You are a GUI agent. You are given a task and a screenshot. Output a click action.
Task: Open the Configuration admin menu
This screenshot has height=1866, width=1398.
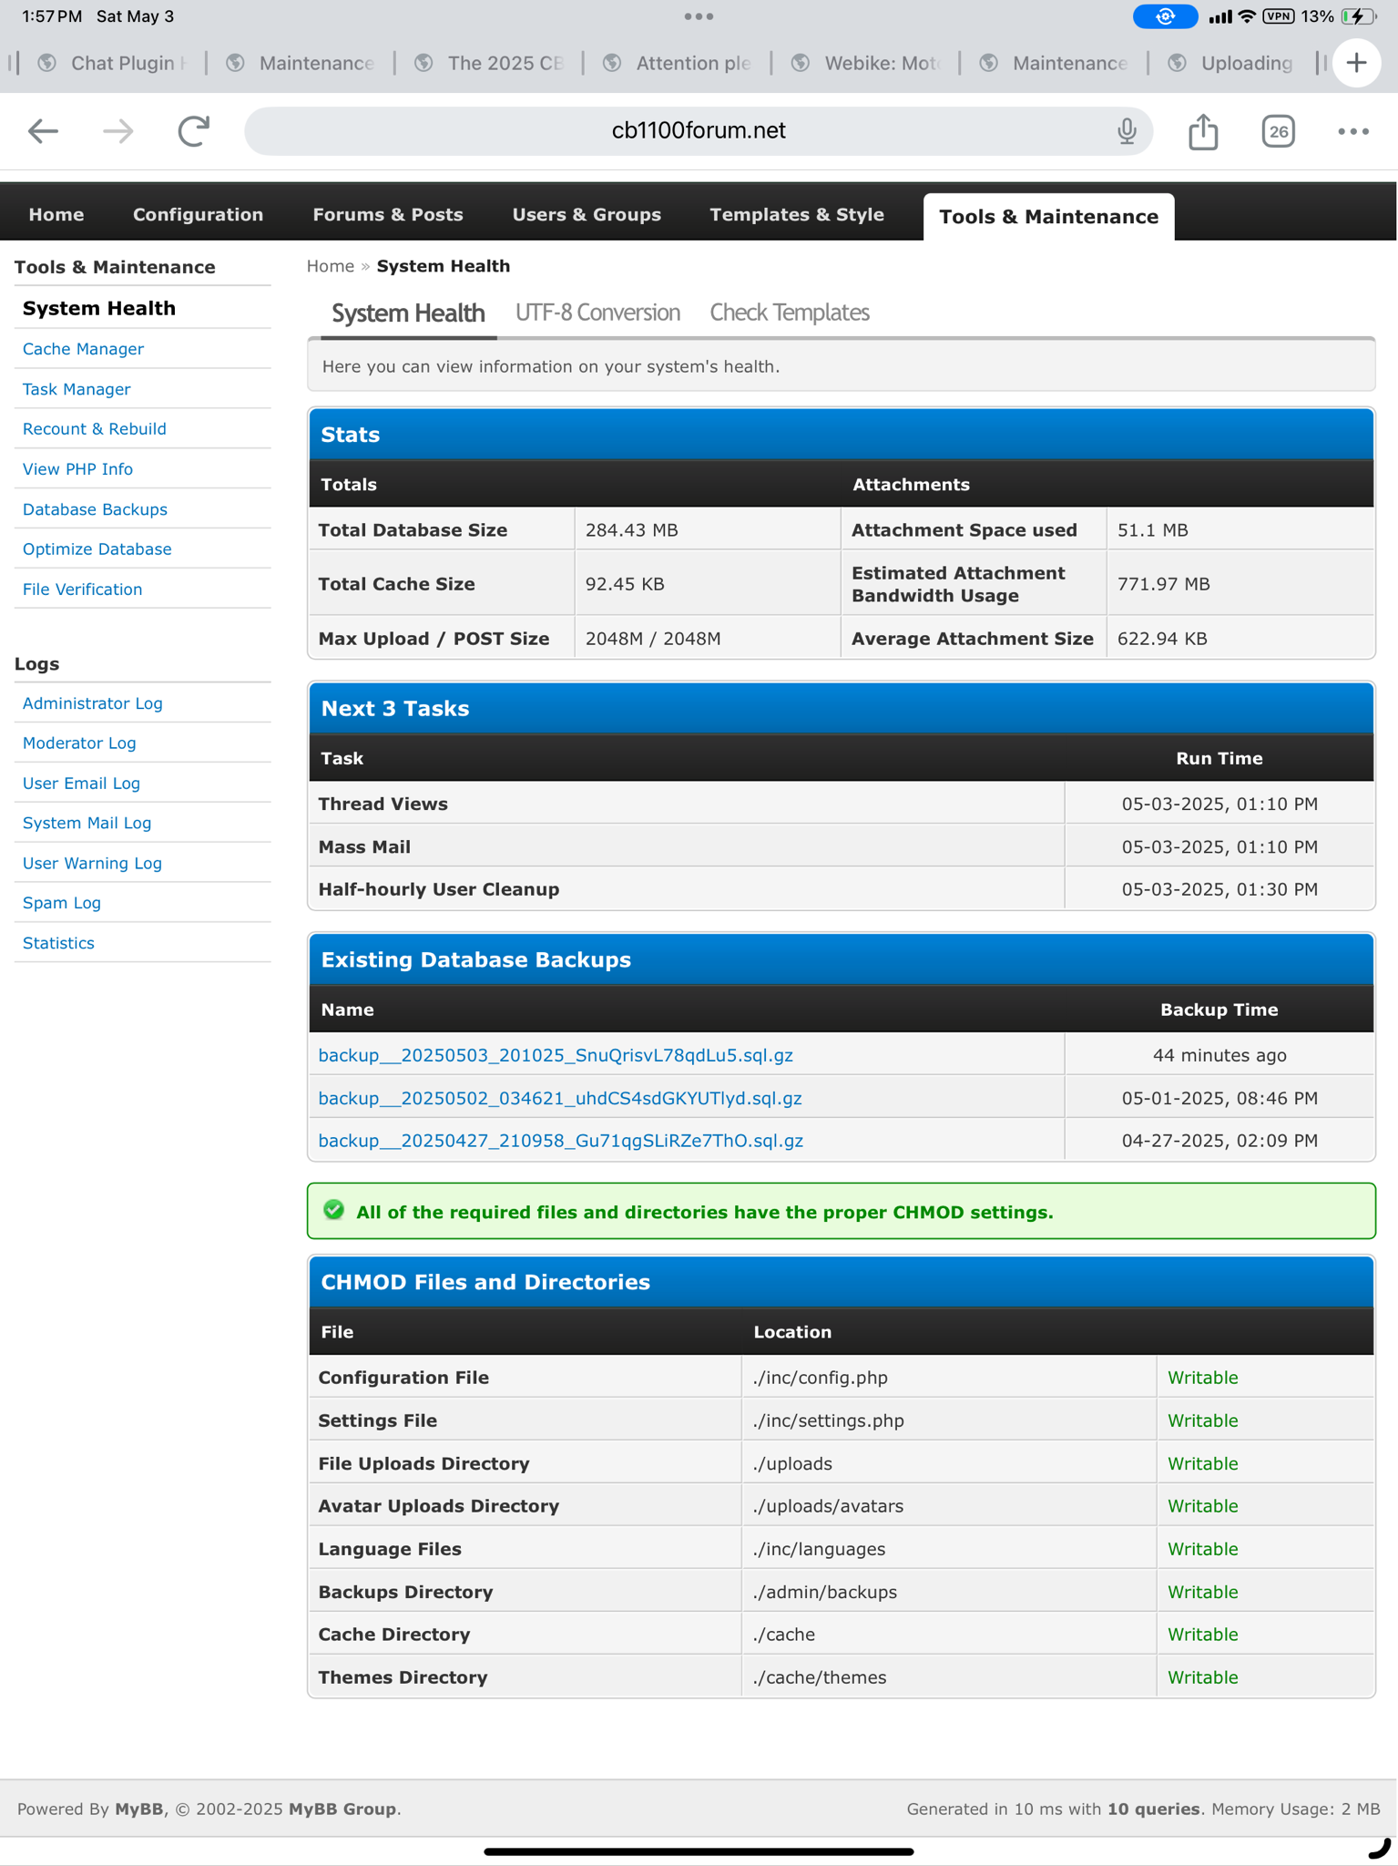[x=198, y=215]
